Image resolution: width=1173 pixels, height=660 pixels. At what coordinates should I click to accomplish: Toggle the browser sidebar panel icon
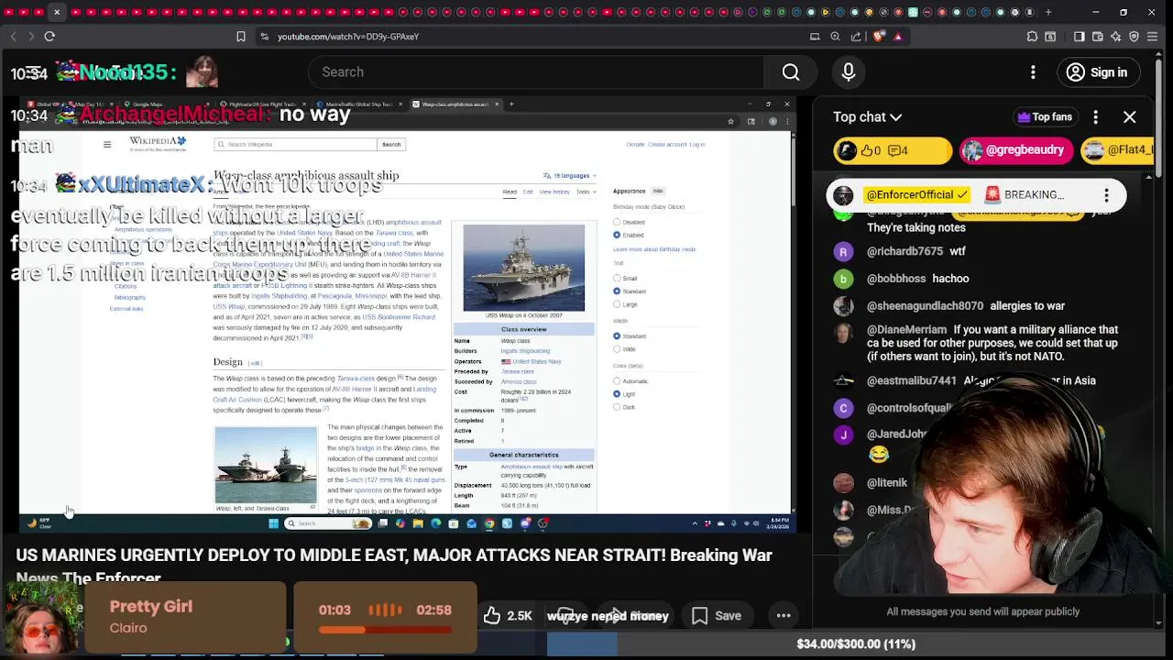pos(1079,37)
